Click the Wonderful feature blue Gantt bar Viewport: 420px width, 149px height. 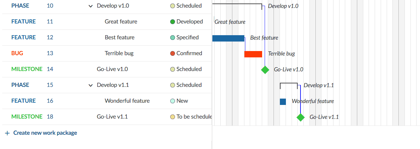point(283,101)
